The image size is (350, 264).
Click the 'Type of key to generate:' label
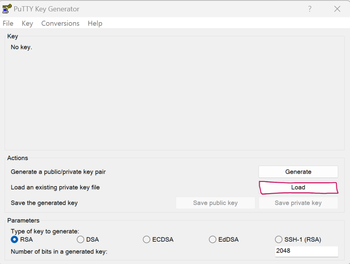(45, 232)
